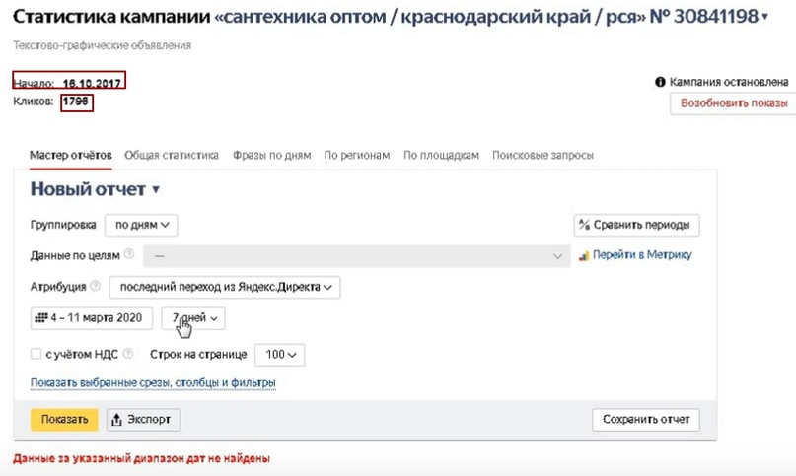796x476 pixels.
Task: Click Возобновить показы button
Action: click(x=734, y=103)
